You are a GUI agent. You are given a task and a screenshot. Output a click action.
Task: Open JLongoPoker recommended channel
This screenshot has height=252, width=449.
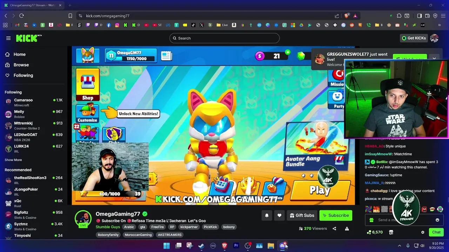click(x=34, y=192)
